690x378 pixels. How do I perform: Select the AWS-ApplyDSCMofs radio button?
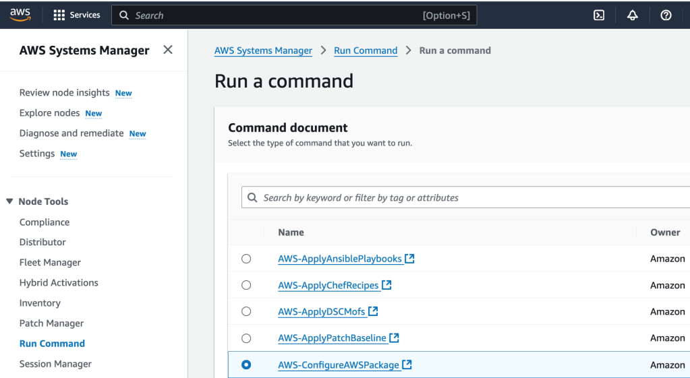coord(246,311)
